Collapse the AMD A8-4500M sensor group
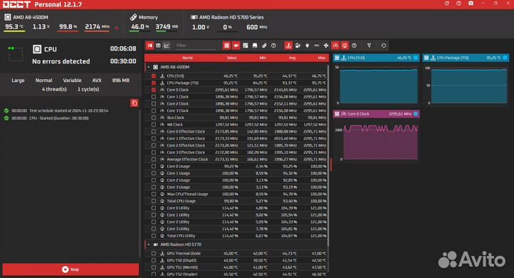The height and width of the screenshot is (278, 514). (148, 67)
